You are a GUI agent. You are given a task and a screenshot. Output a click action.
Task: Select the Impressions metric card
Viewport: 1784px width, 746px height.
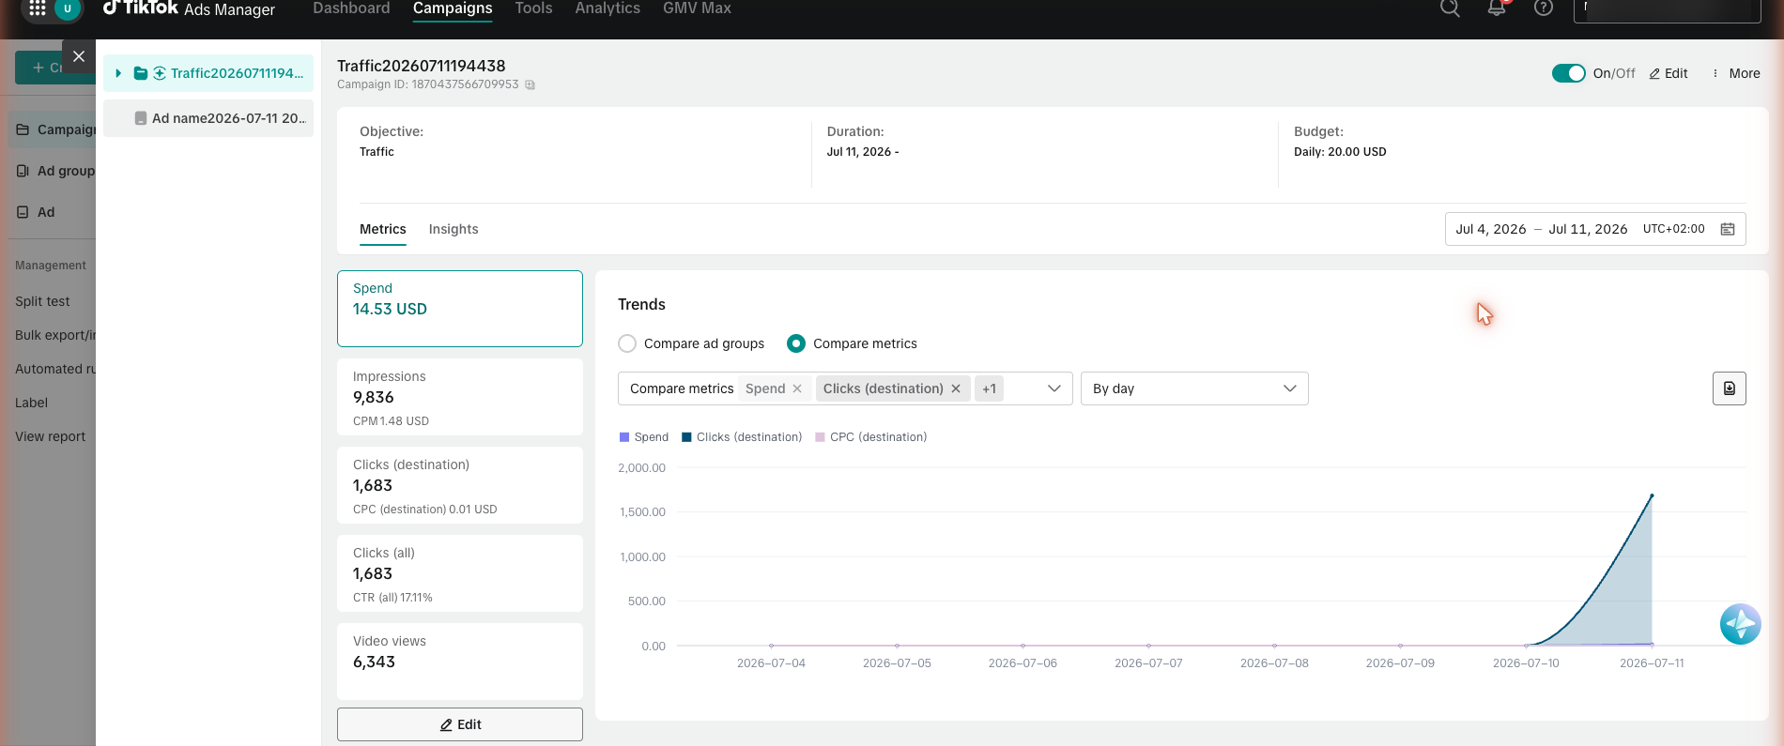(460, 397)
